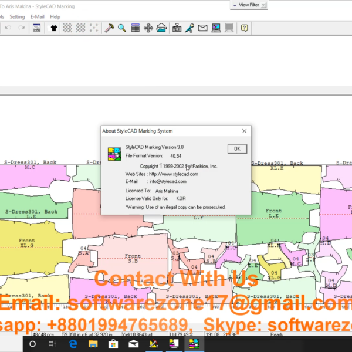Close the View Filter panel

(x=264, y=5)
